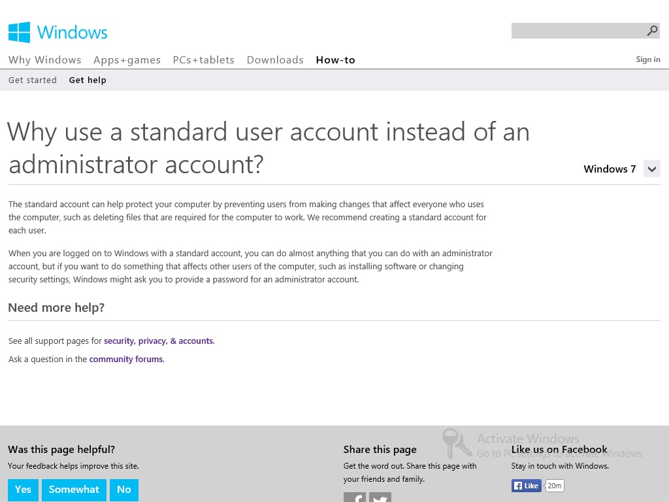Go to PCs+tablets section
Viewport: 669px width, 502px height.
pyautogui.click(x=203, y=60)
